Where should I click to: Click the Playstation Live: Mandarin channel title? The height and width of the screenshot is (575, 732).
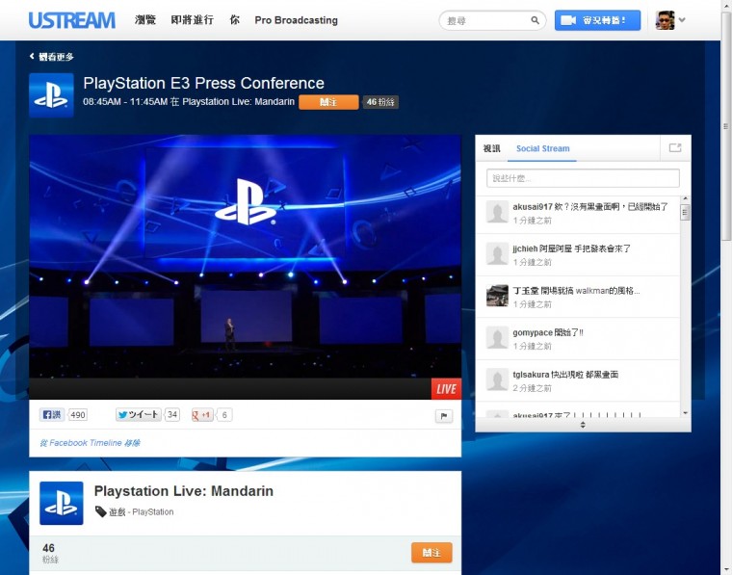pos(183,491)
